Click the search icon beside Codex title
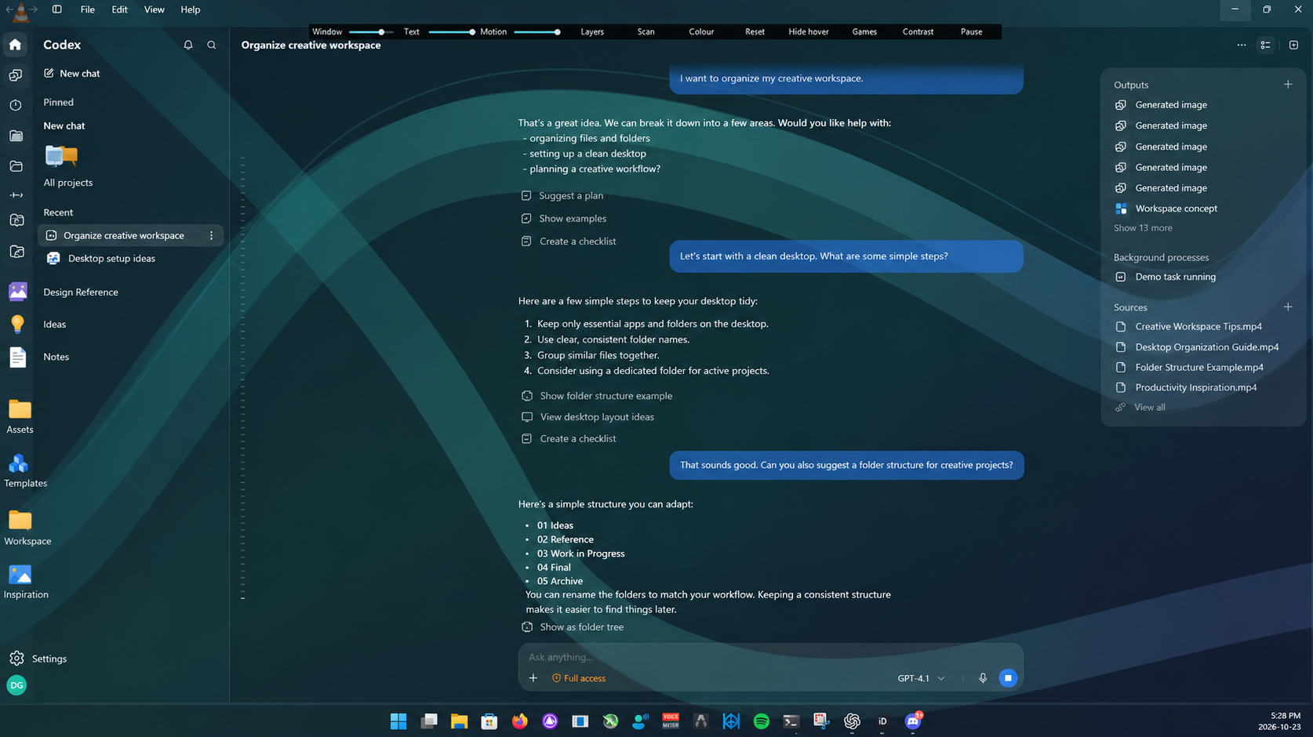Viewport: 1313px width, 737px height. click(212, 45)
